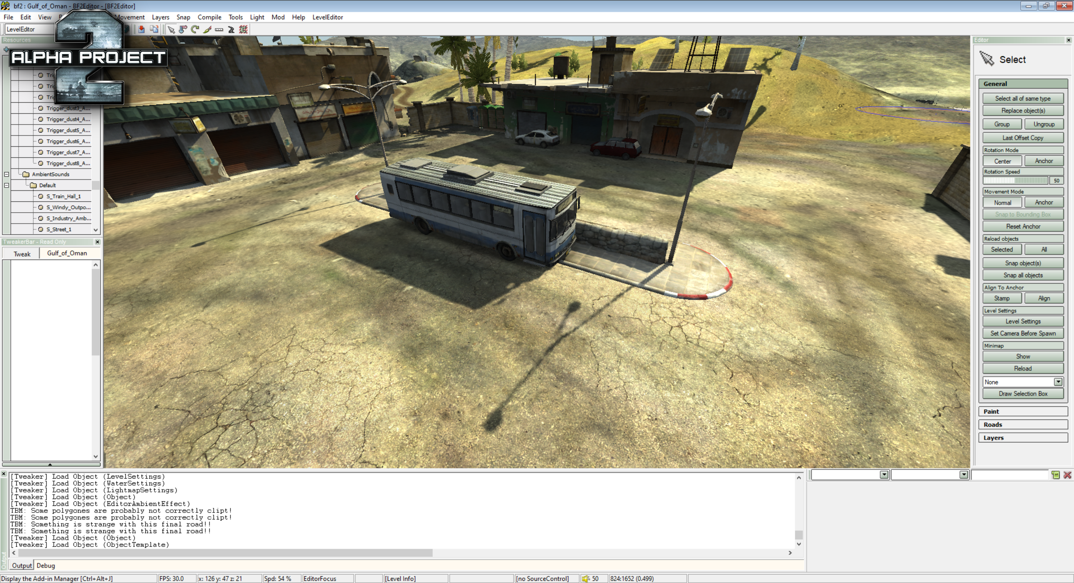The height and width of the screenshot is (583, 1074).
Task: Select the Move tool with blue arrows
Action: pos(183,29)
